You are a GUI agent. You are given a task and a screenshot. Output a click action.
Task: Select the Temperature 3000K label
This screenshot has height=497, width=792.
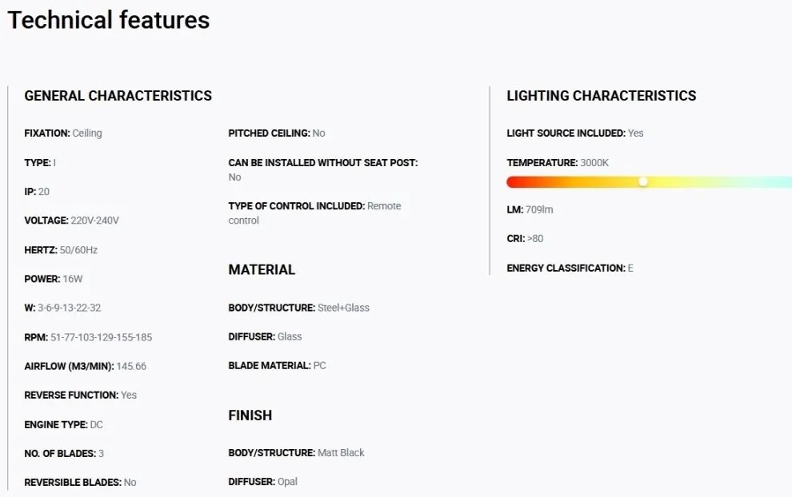point(558,162)
